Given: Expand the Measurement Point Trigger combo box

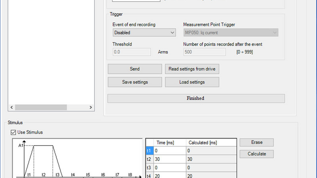Looking at the screenshot, I should [x=231, y=33].
